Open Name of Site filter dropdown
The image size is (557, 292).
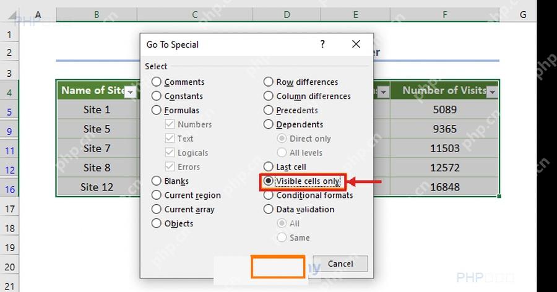[131, 92]
